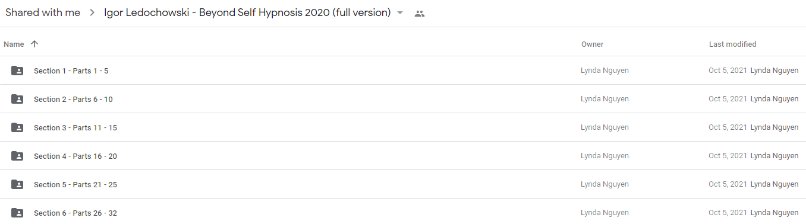Click the Section 6 shared folder icon

[17, 213]
